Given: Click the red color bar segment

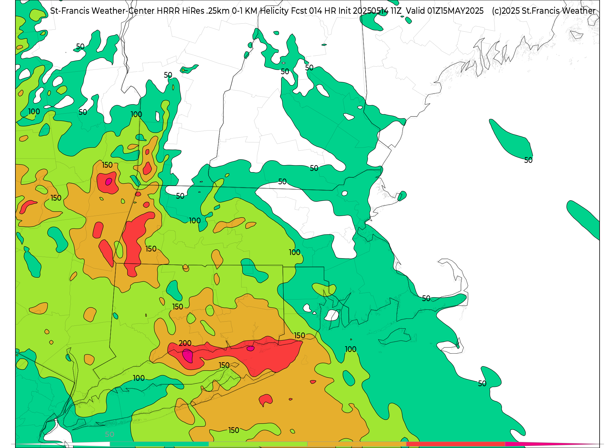Looking at the screenshot, I should click(x=456, y=444).
